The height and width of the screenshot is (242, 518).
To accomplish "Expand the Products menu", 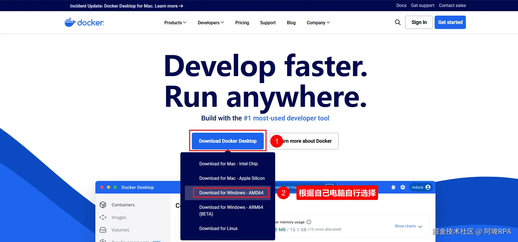I will 175,23.
